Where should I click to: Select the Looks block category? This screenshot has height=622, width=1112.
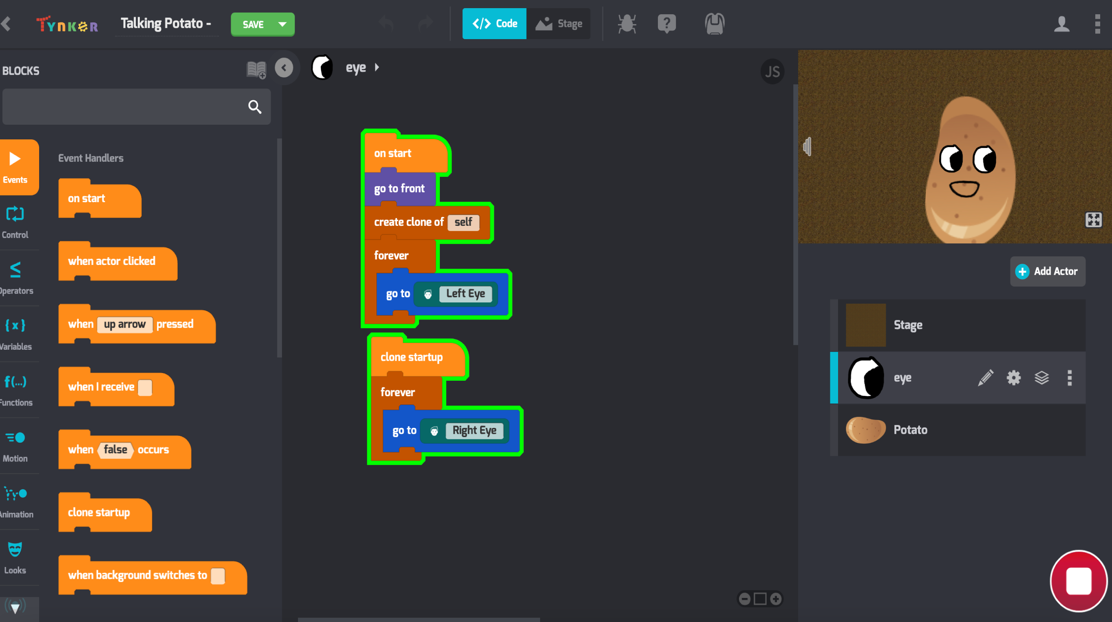[x=15, y=558]
